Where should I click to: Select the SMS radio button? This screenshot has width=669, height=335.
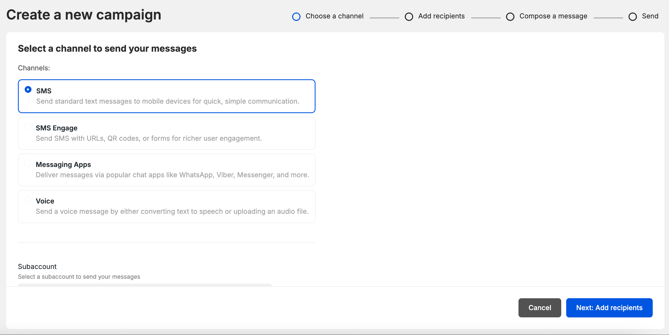coord(28,90)
